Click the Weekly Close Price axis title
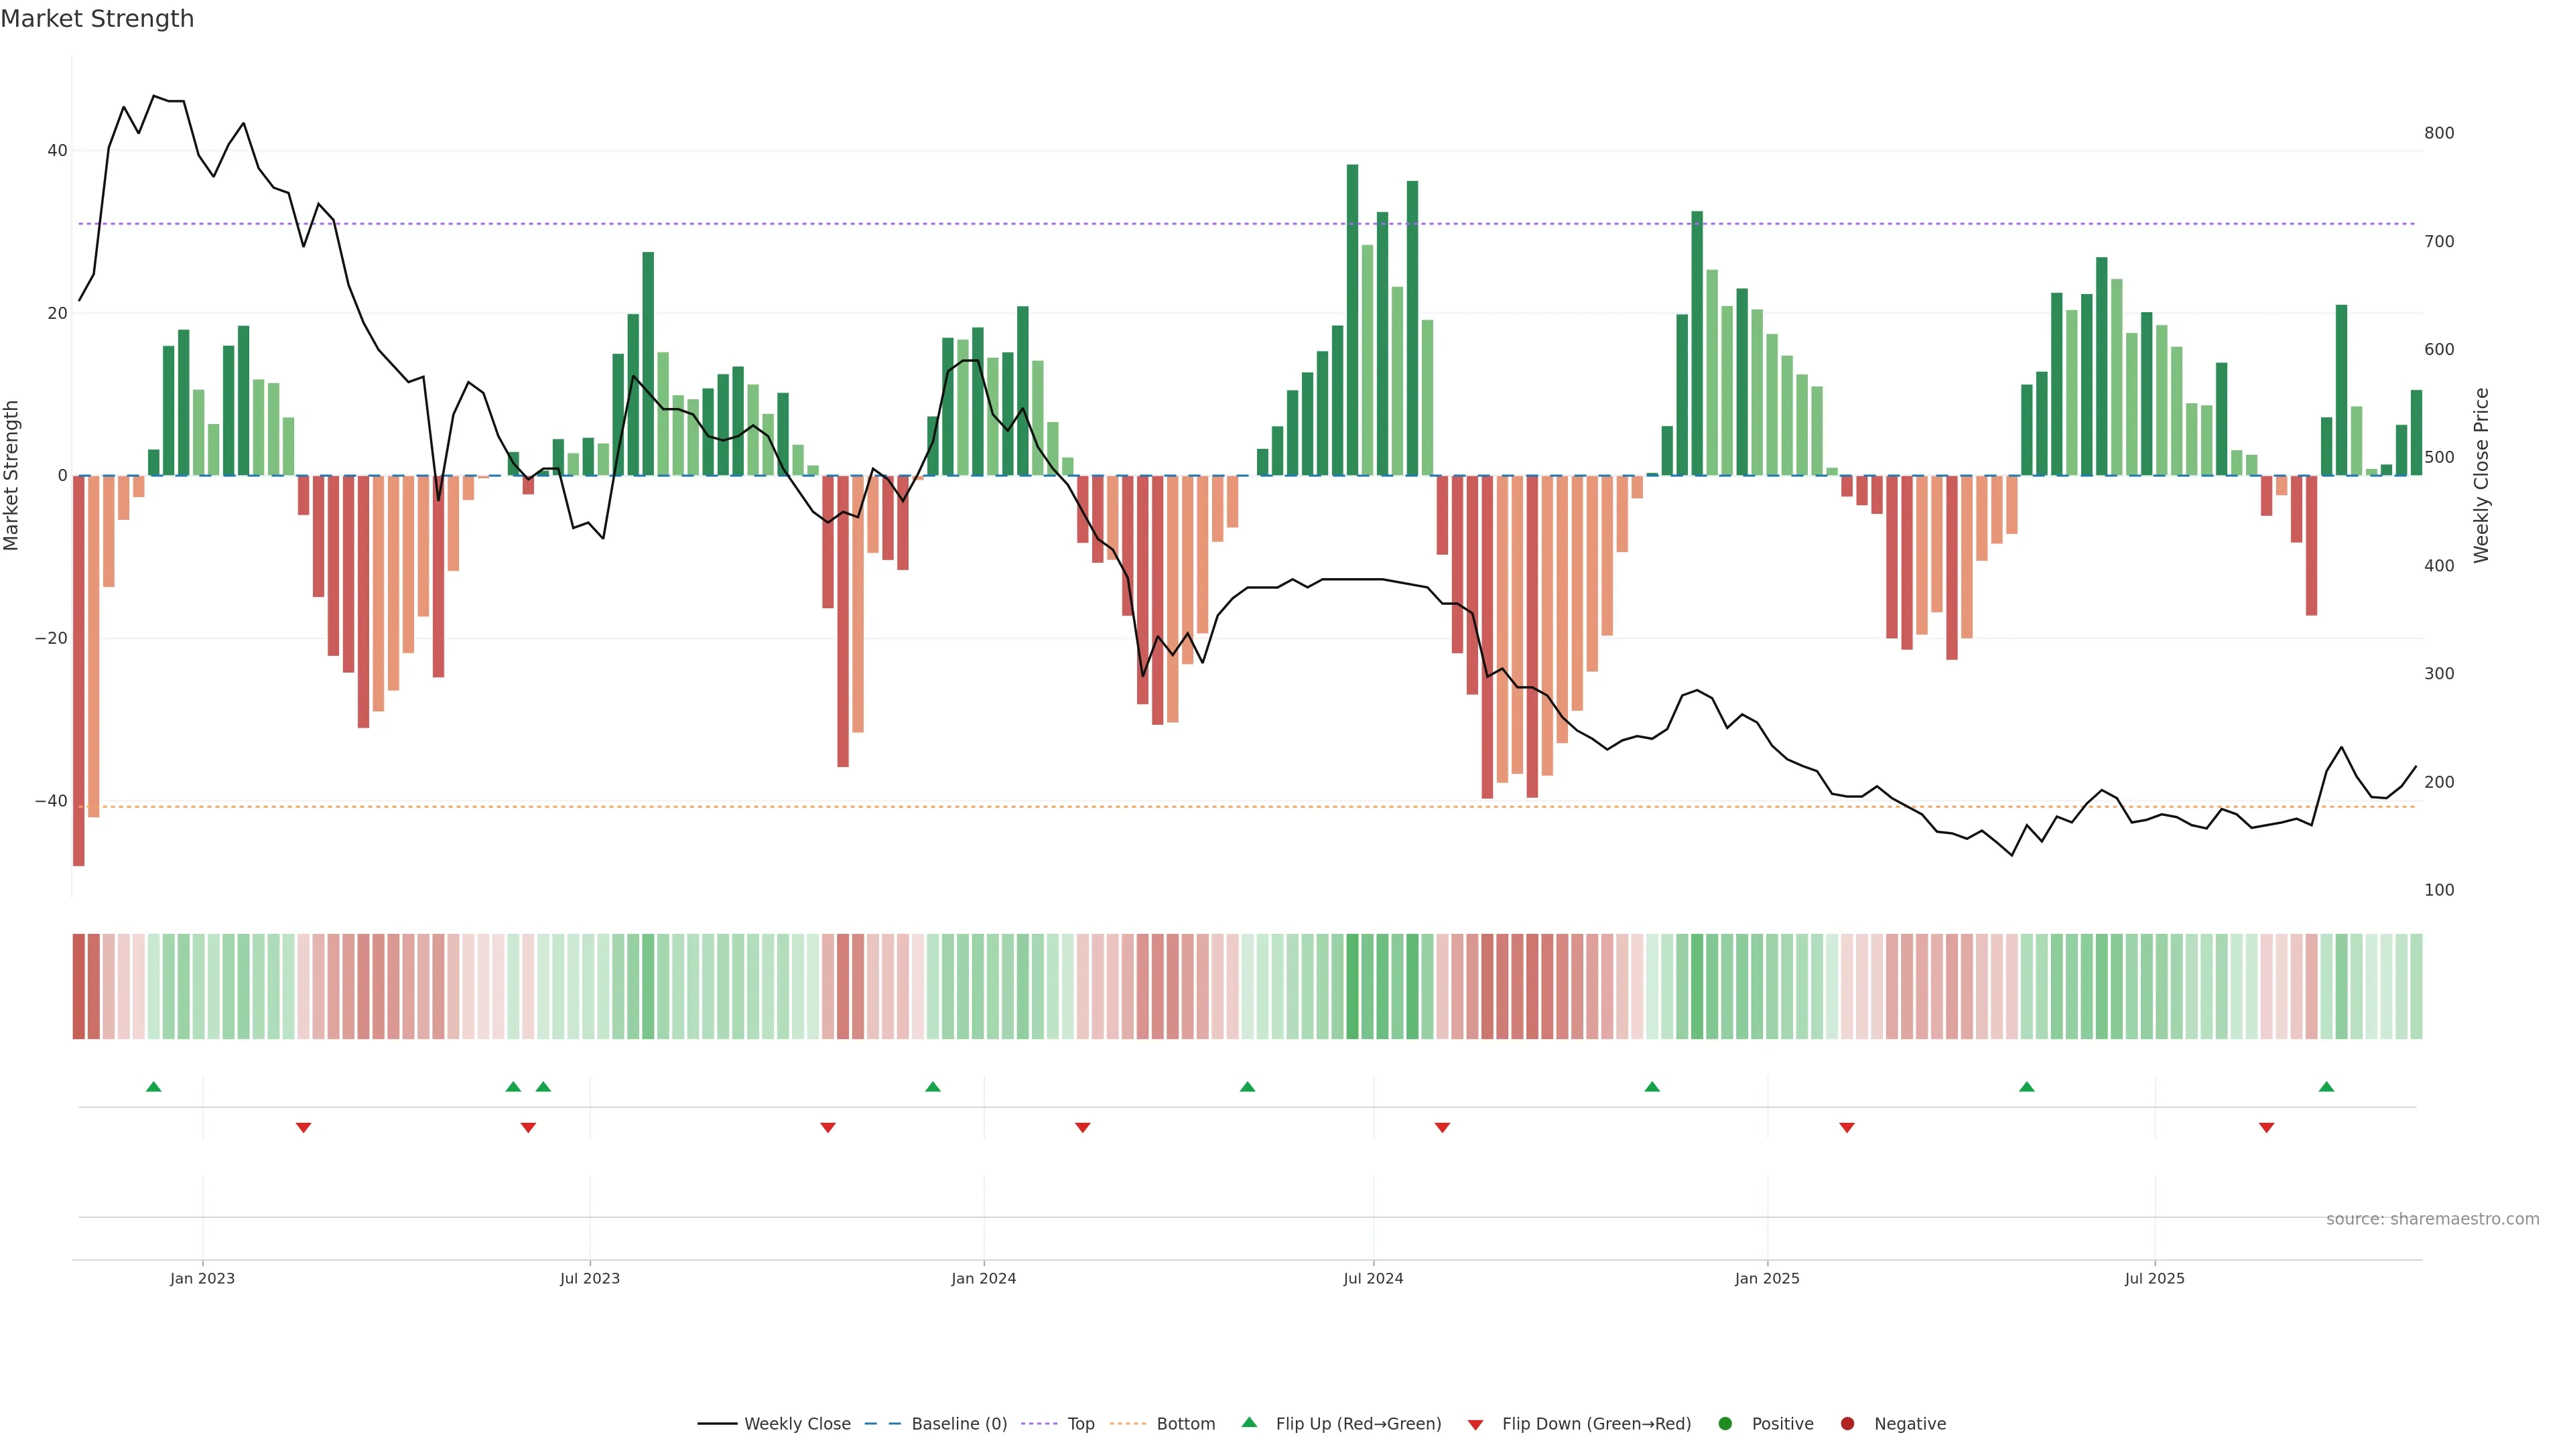The height and width of the screenshot is (1447, 2573). click(2482, 476)
